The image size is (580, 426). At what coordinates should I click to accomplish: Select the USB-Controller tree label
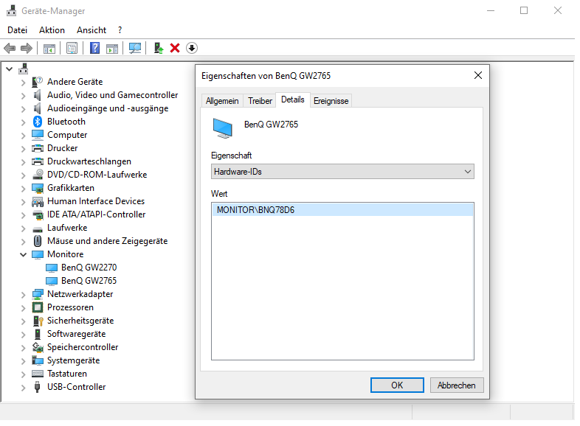click(x=77, y=387)
